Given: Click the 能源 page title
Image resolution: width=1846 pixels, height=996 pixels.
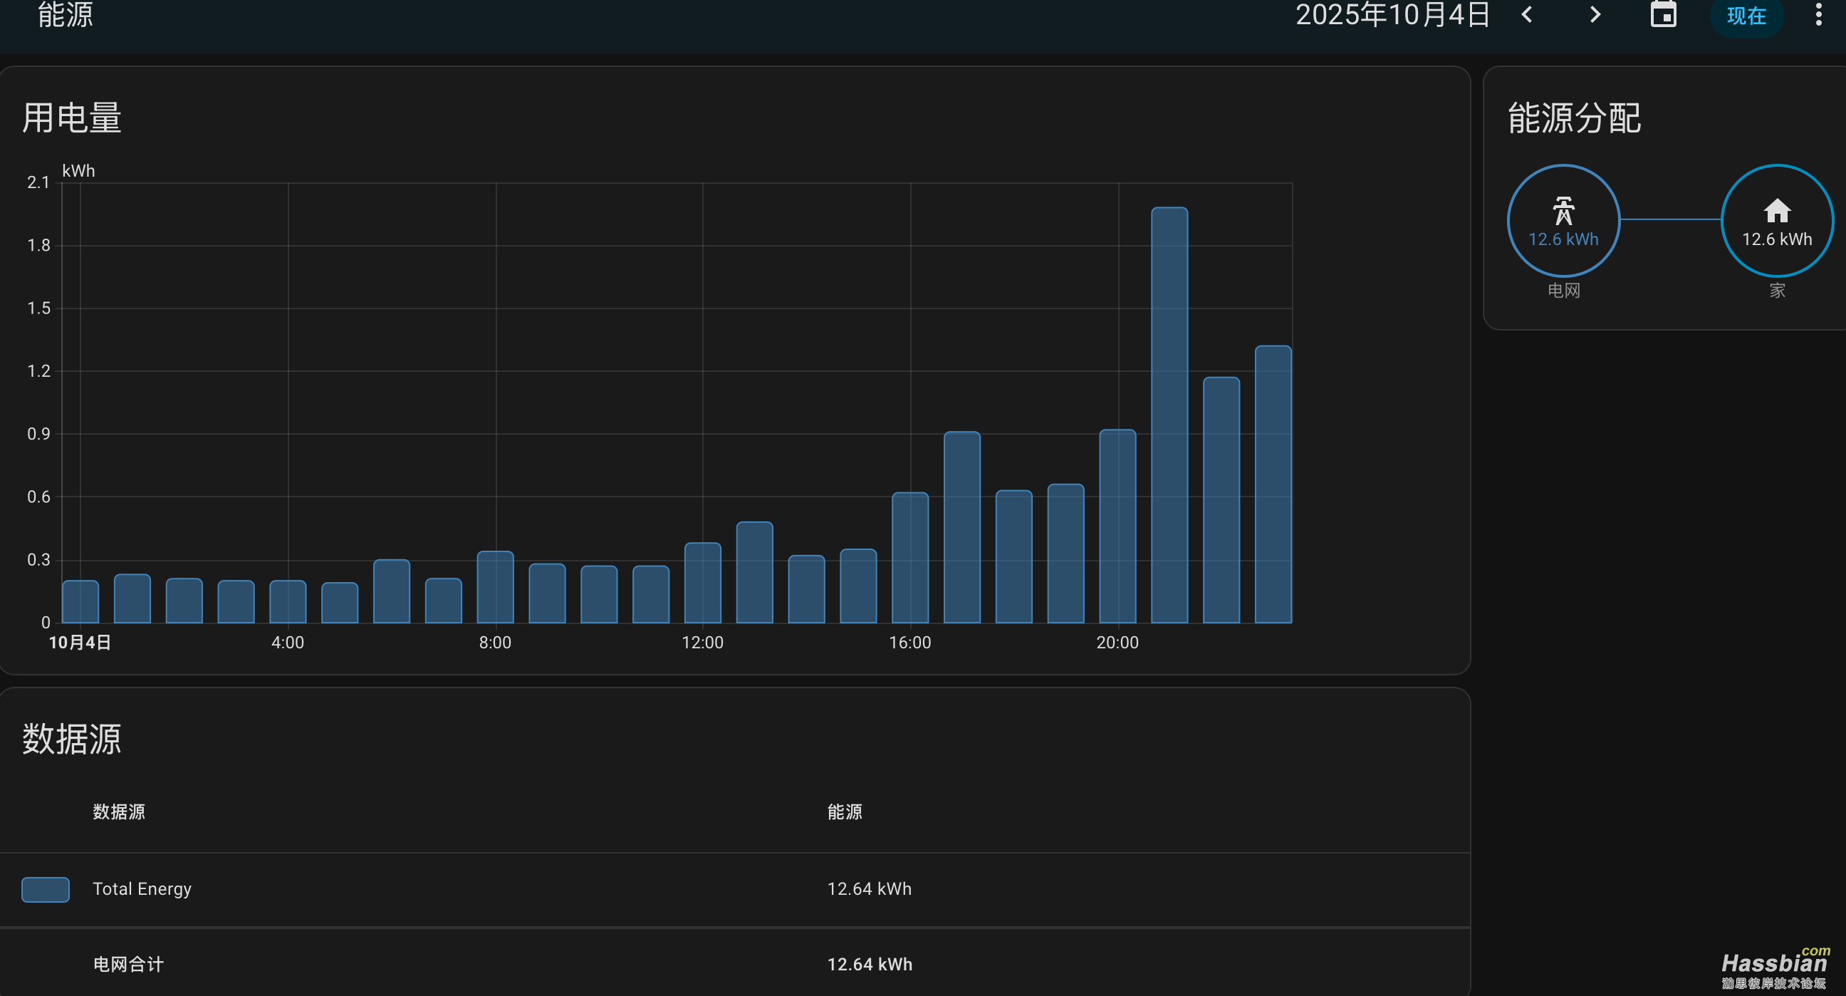Looking at the screenshot, I should [66, 15].
